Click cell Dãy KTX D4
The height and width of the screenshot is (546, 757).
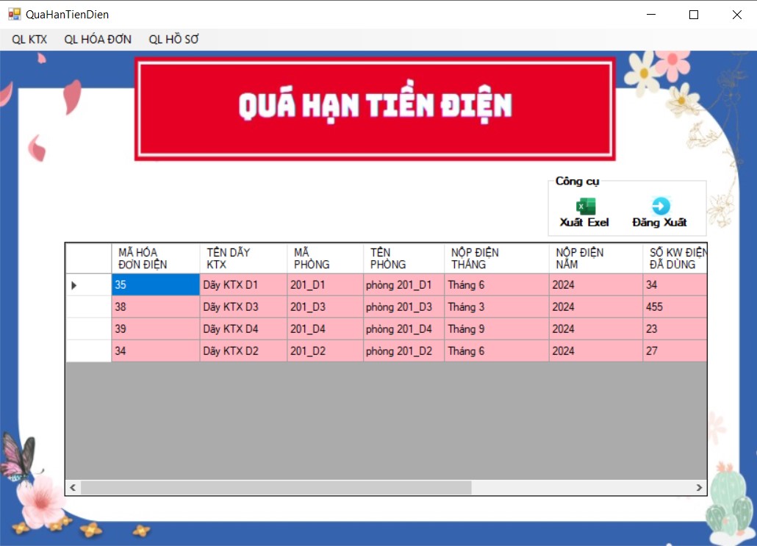point(243,328)
